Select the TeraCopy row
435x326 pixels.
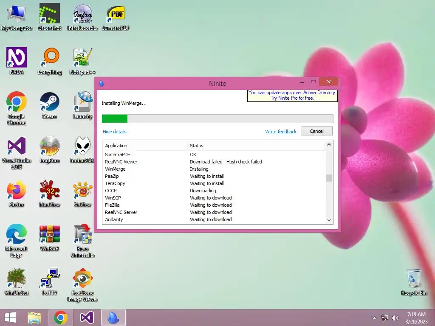click(214, 183)
